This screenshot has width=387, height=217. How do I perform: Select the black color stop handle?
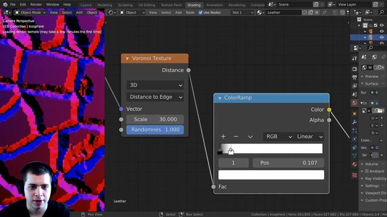tap(220, 151)
